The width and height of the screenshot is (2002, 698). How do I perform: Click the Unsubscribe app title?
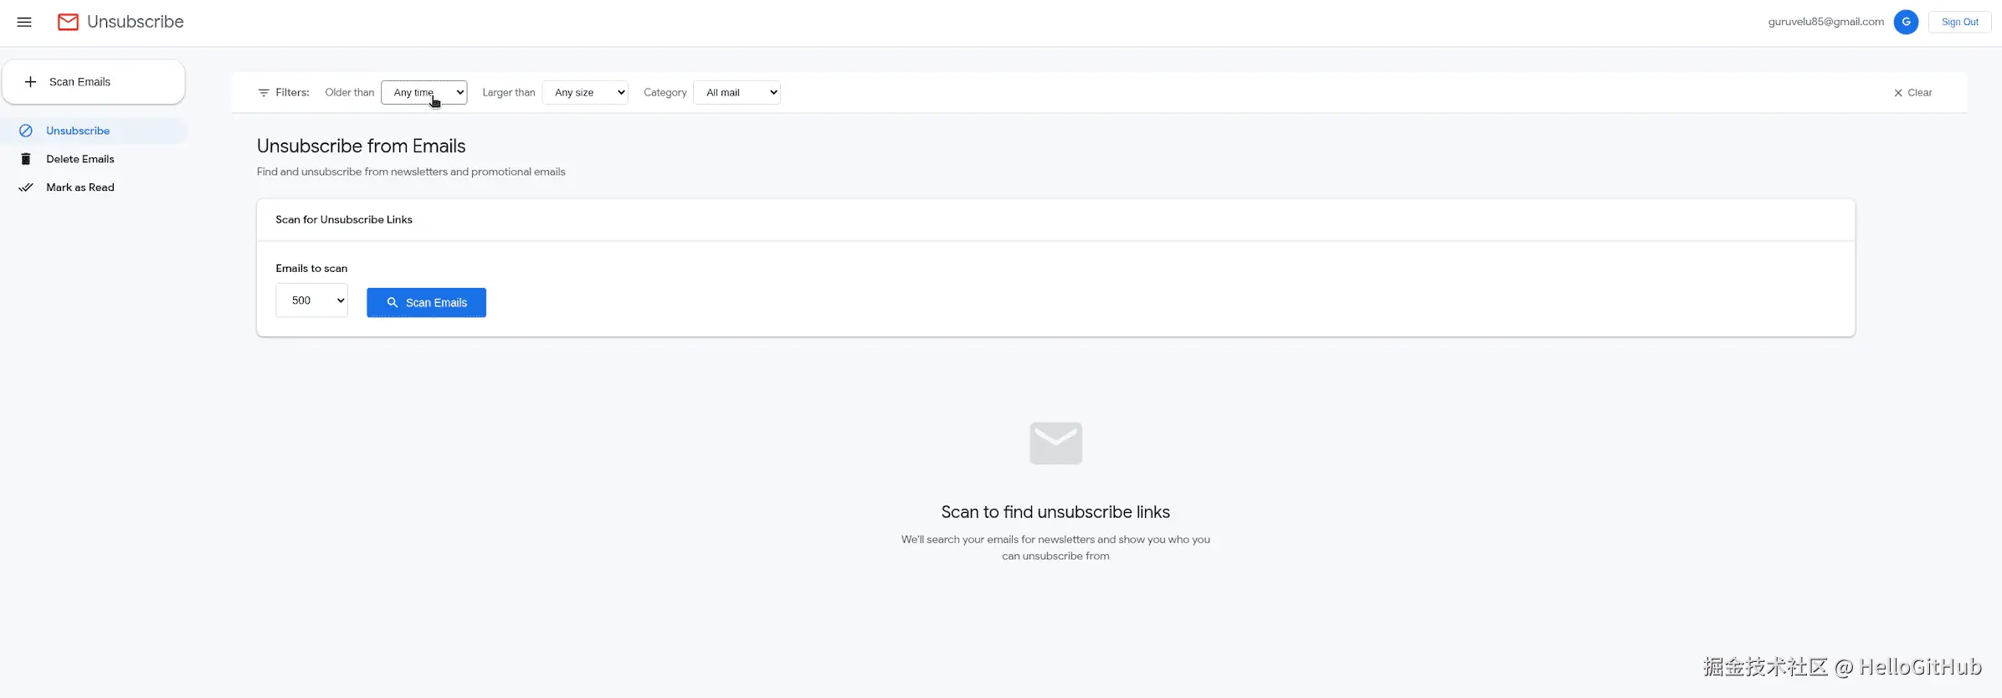[x=136, y=22]
